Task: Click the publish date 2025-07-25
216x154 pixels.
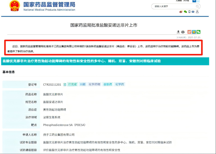Action: tap(194, 38)
